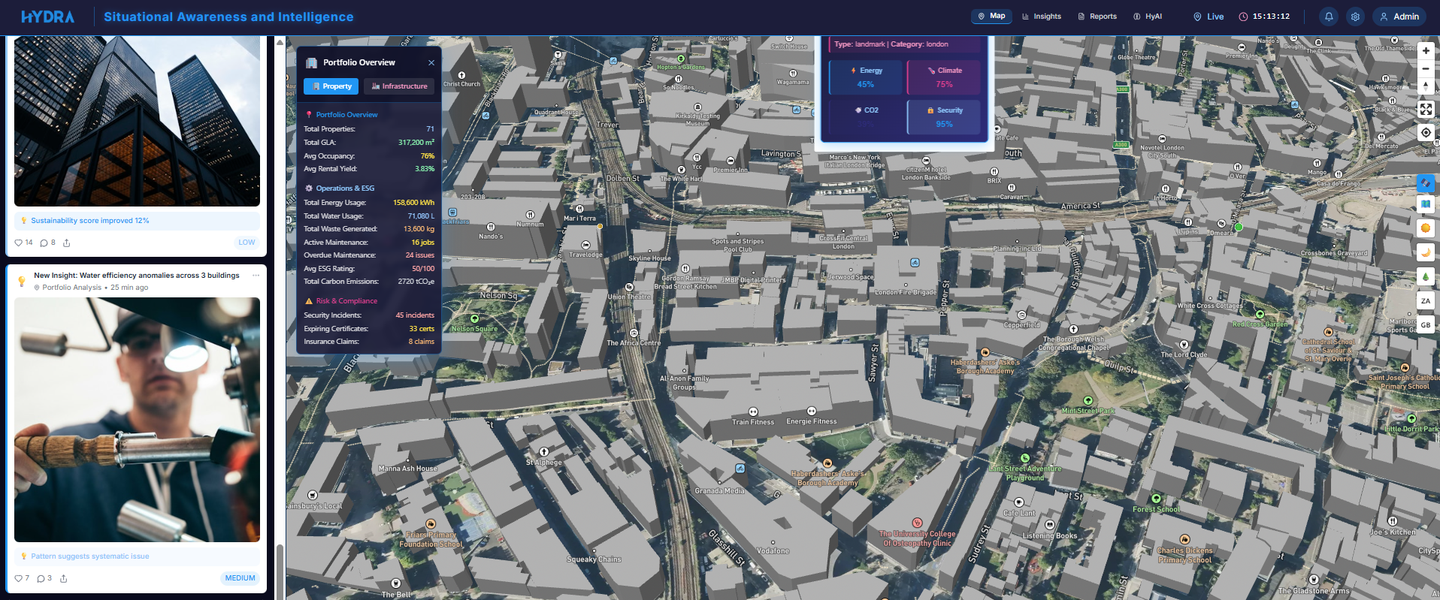Open the settings gear in header
The width and height of the screenshot is (1440, 600).
point(1355,17)
